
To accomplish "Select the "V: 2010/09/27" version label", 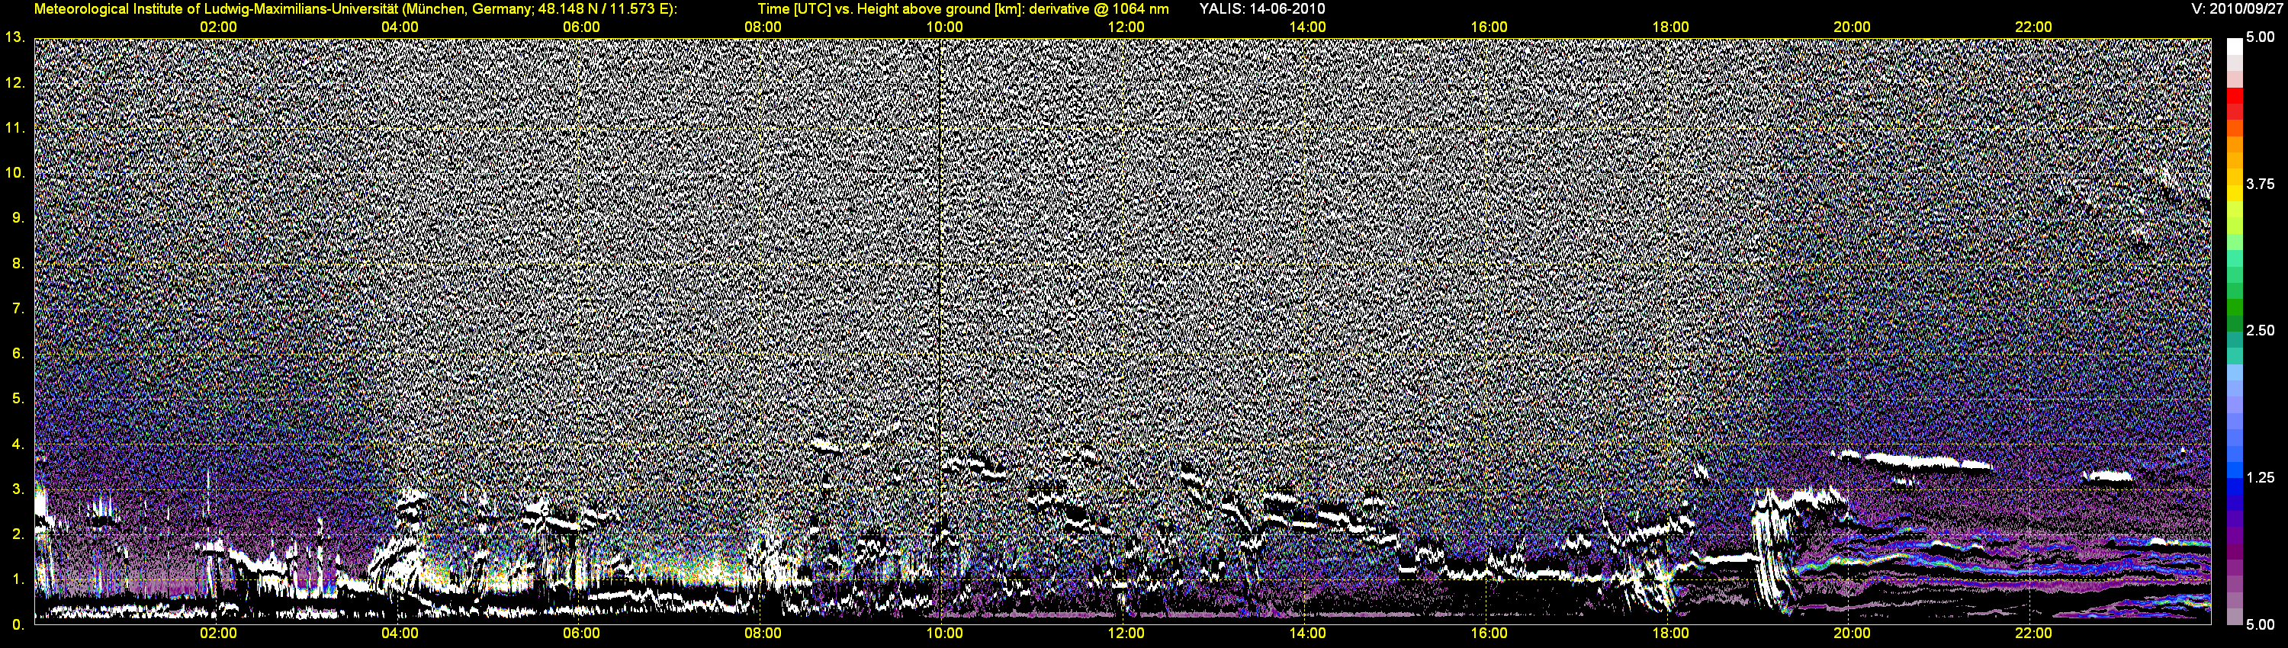I will click(x=2236, y=9).
